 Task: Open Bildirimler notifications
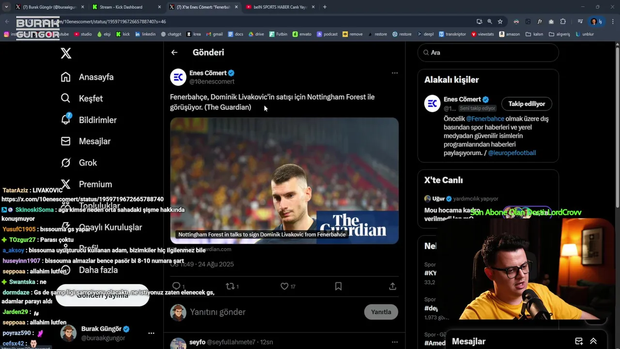pyautogui.click(x=89, y=120)
